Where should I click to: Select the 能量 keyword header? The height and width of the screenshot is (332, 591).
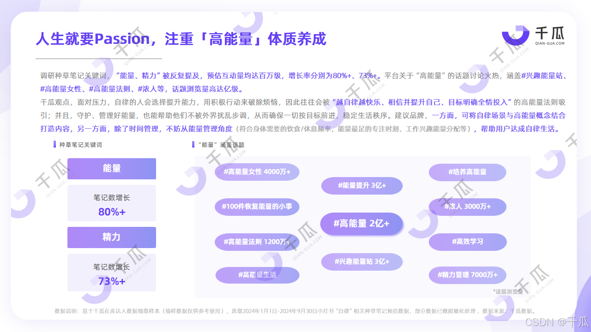[x=112, y=169]
